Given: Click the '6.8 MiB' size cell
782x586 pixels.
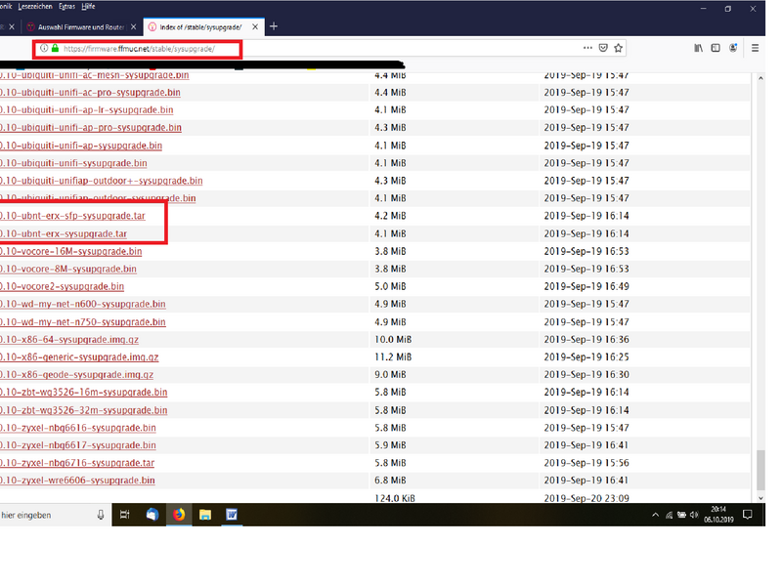Looking at the screenshot, I should tap(390, 481).
